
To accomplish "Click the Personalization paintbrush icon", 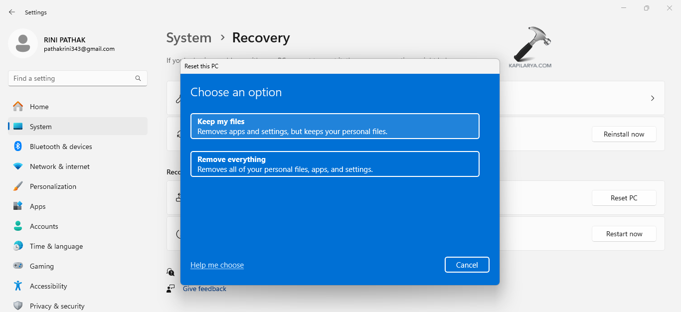I will pyautogui.click(x=18, y=186).
